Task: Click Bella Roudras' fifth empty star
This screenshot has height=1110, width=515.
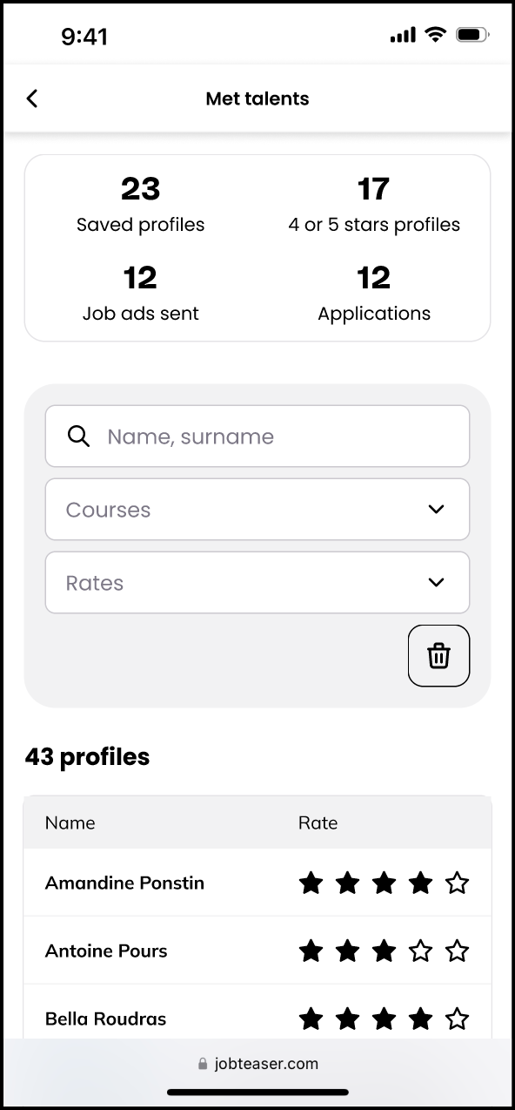Action: click(x=457, y=1019)
